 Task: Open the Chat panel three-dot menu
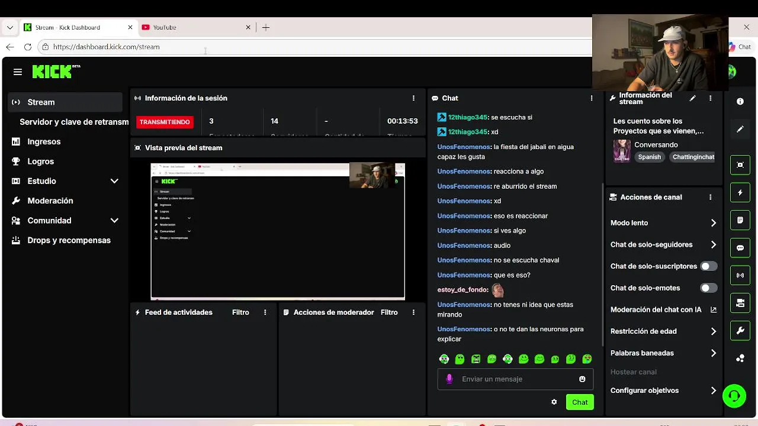591,98
